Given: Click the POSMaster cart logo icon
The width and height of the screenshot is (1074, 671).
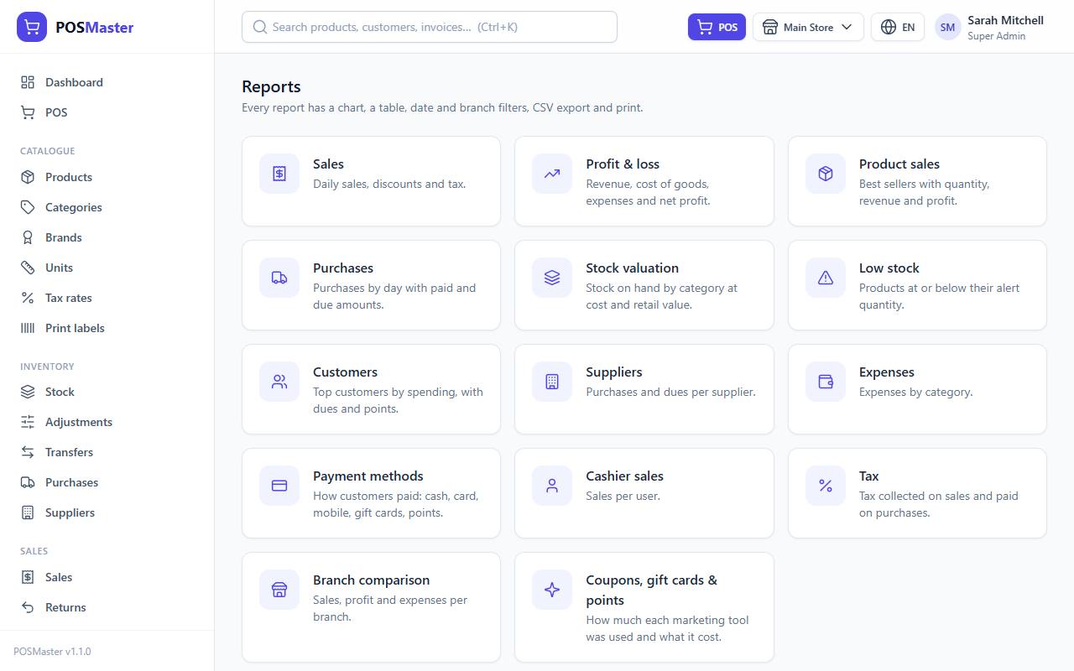Looking at the screenshot, I should click(x=32, y=27).
